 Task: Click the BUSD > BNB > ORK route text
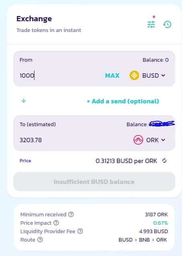[143, 240]
